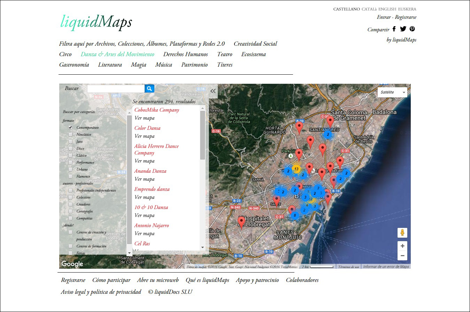Click into the Buscar search field
Image resolution: width=470 pixels, height=312 pixels.
pyautogui.click(x=116, y=89)
